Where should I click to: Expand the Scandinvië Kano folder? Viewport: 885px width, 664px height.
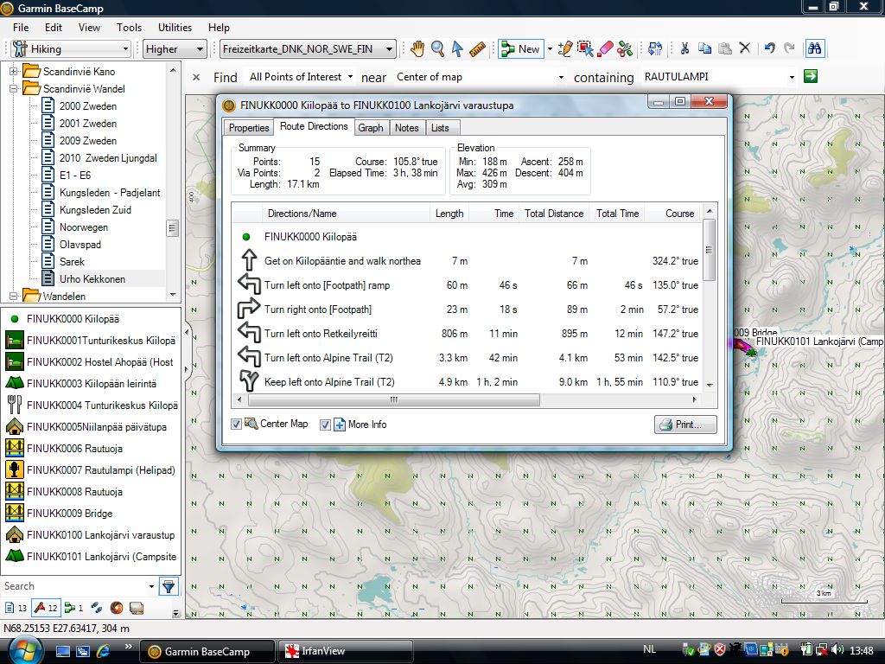14,71
